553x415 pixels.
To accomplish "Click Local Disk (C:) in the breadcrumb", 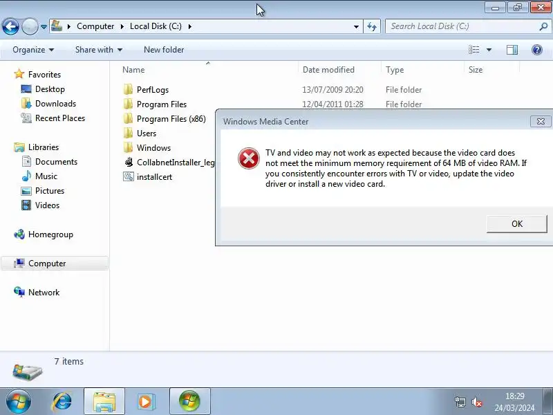I will [156, 26].
